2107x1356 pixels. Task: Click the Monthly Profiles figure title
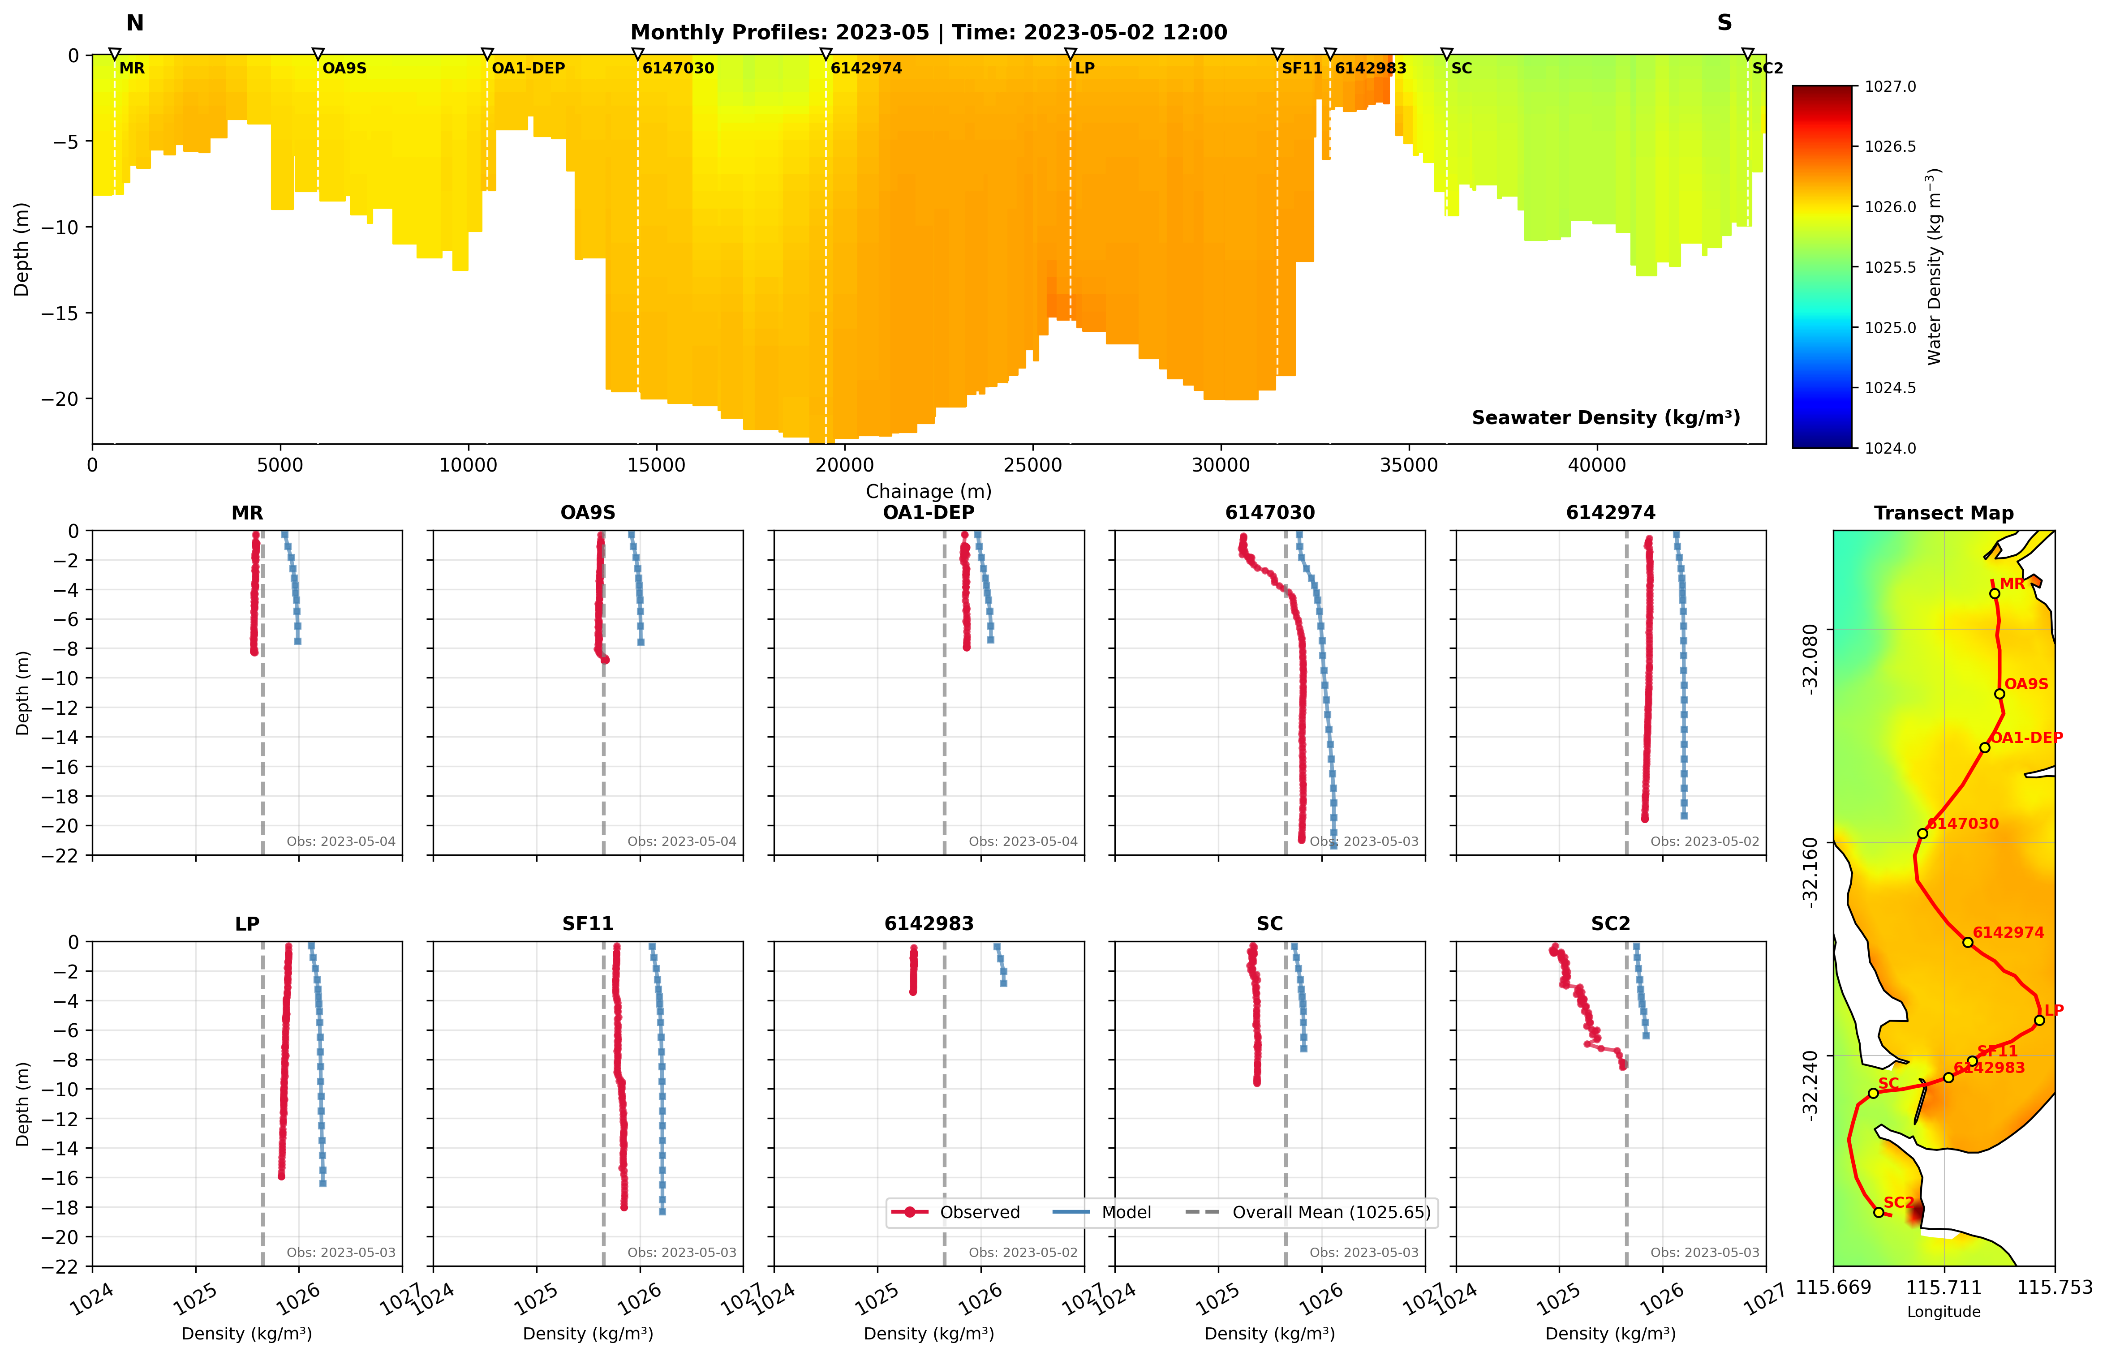pos(928,33)
